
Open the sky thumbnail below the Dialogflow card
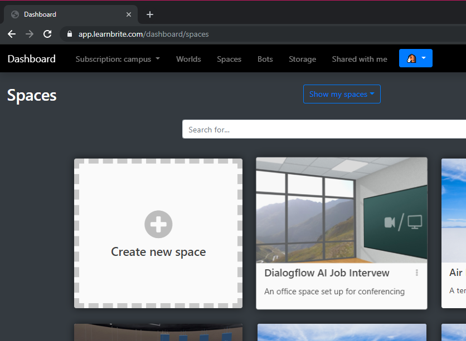pyautogui.click(x=342, y=333)
